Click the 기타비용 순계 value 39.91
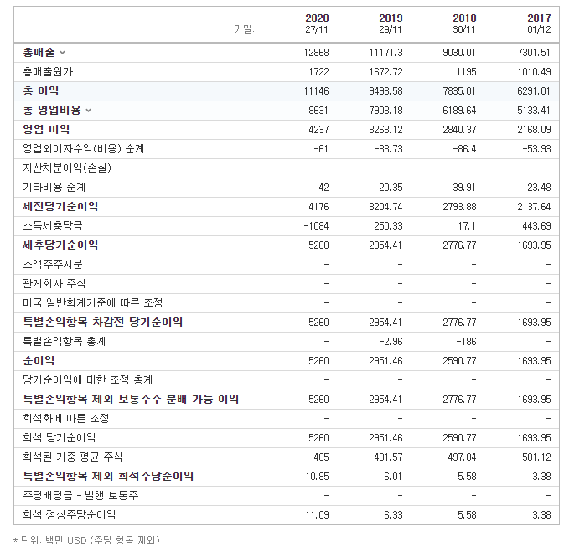Viewport: 564px width, 547px height. coord(464,188)
